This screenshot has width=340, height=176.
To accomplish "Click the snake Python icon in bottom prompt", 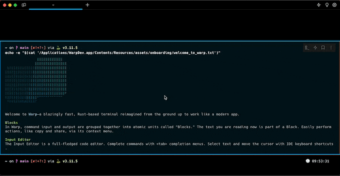I will coord(58,161).
